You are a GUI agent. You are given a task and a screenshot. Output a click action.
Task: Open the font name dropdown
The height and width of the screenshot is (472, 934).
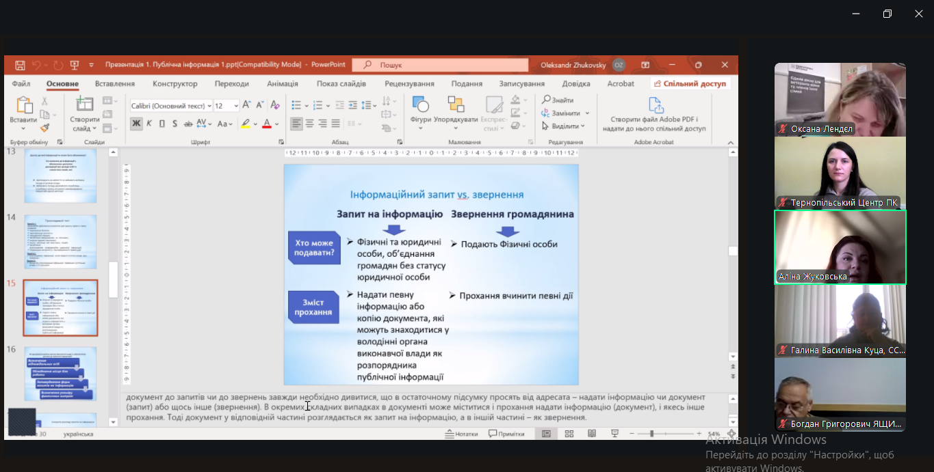click(x=209, y=106)
